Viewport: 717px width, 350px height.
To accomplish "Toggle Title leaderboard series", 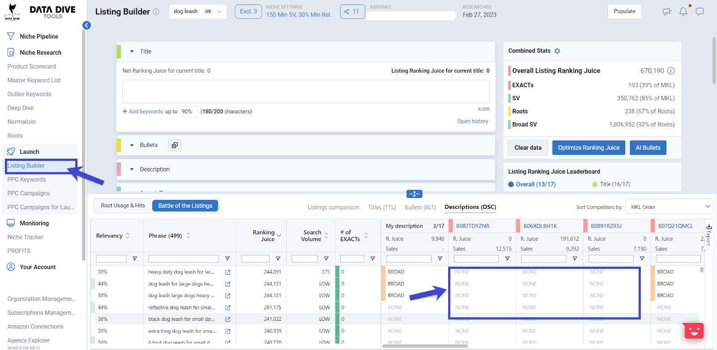I will (x=611, y=184).
